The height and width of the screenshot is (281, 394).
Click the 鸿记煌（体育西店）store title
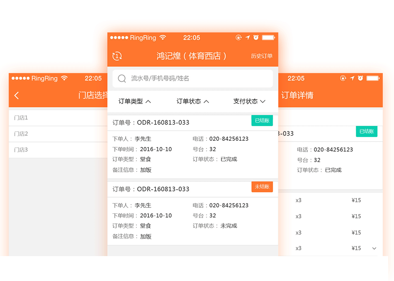192,56
